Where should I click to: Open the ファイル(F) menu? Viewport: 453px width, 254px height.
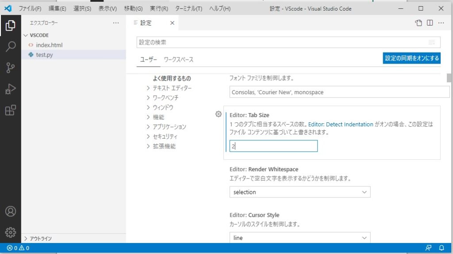(30, 8)
